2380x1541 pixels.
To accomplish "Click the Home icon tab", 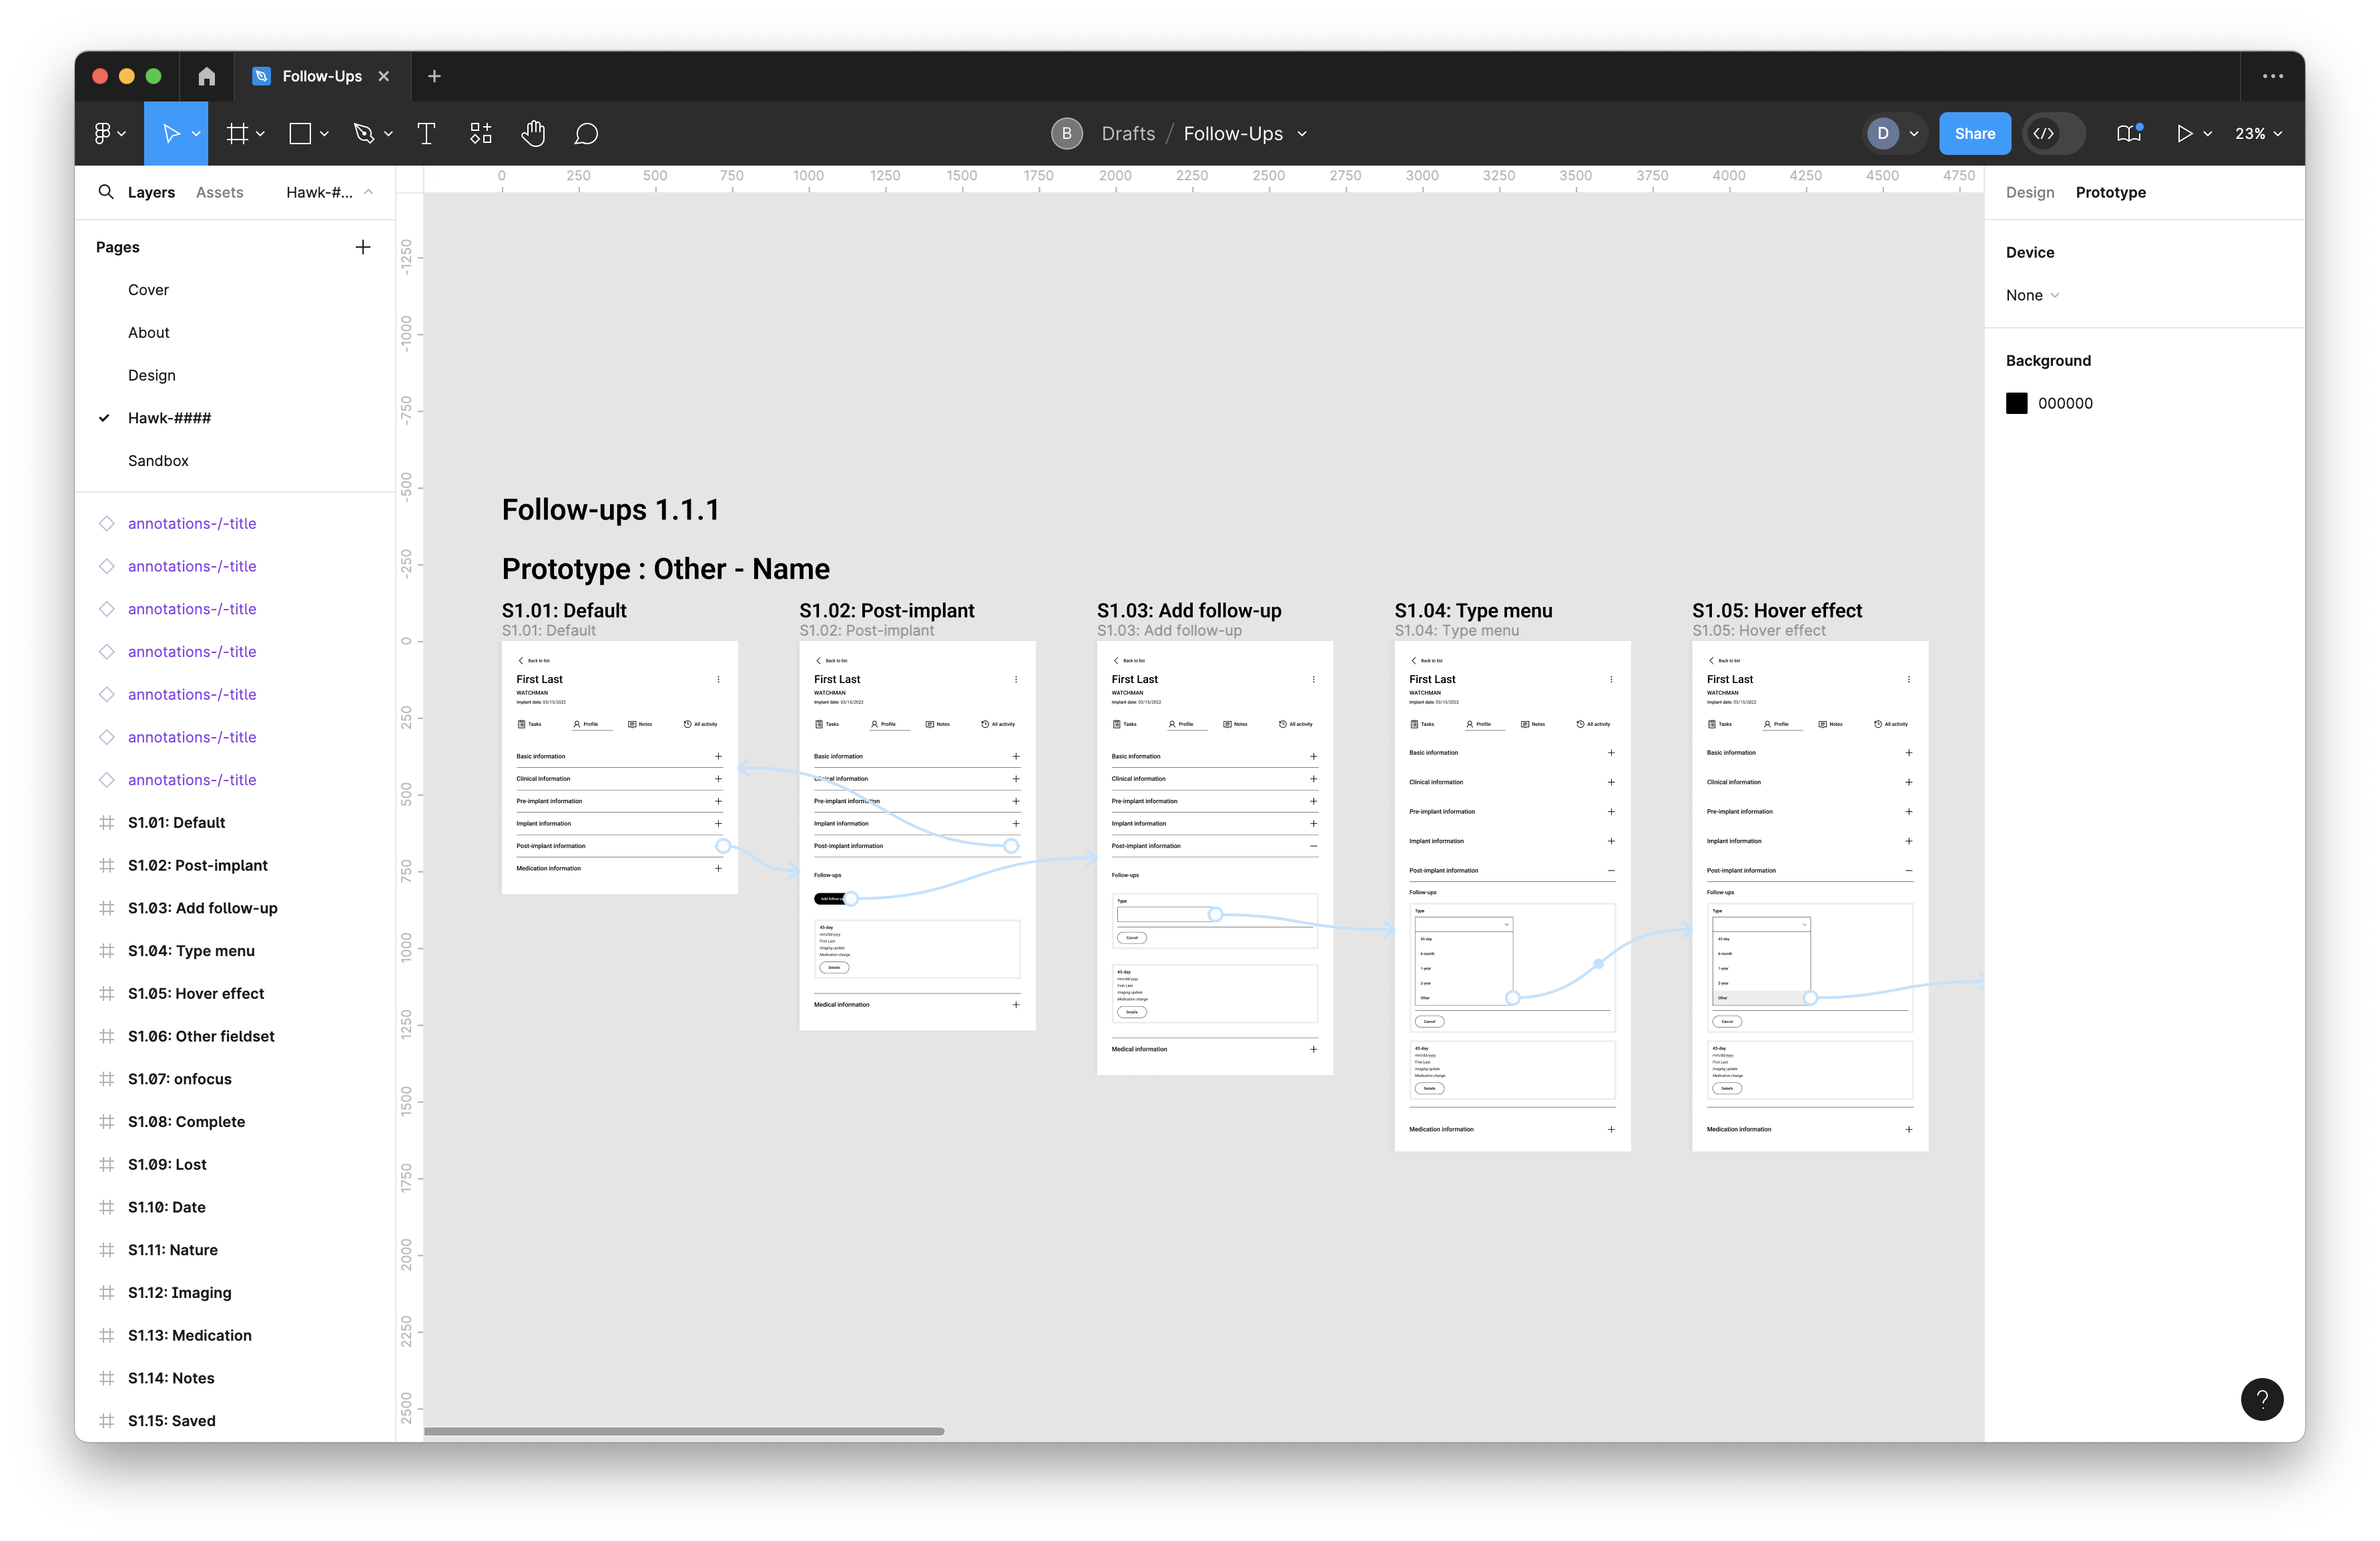I will (207, 76).
